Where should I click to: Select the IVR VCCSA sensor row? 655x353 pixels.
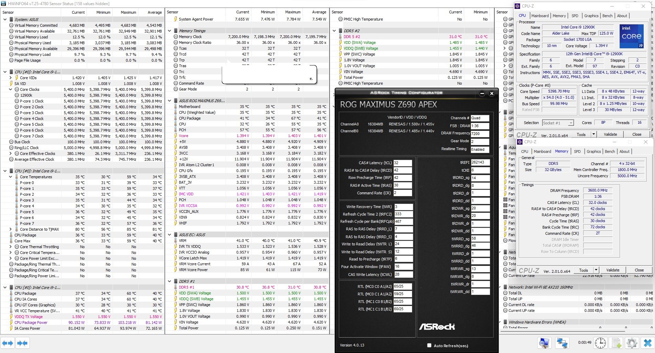point(246,206)
